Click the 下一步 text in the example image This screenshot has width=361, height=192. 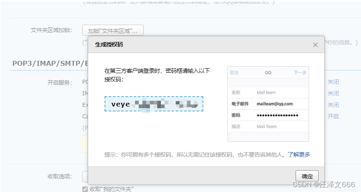click(300, 72)
